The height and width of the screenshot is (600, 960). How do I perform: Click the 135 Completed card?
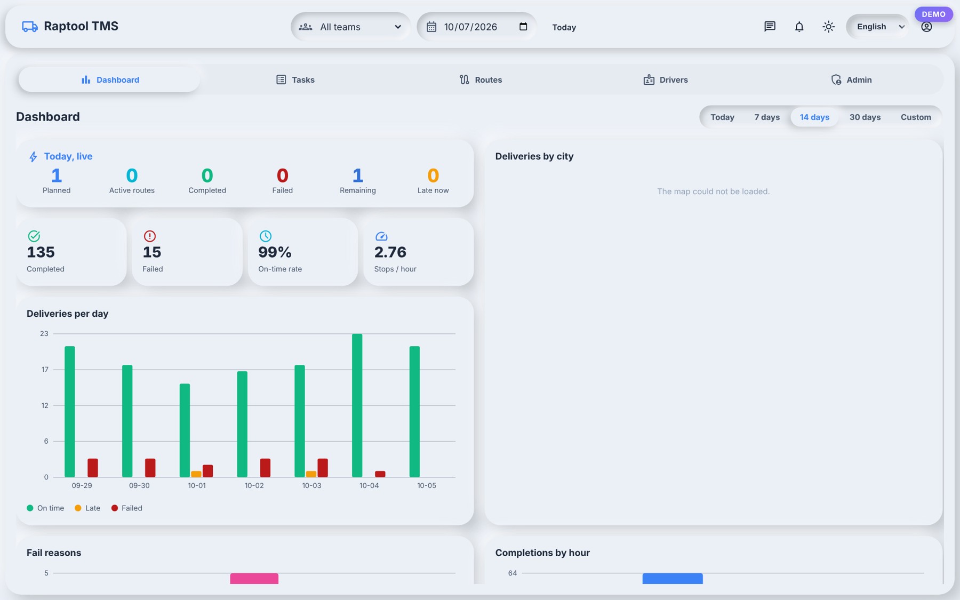pyautogui.click(x=71, y=252)
